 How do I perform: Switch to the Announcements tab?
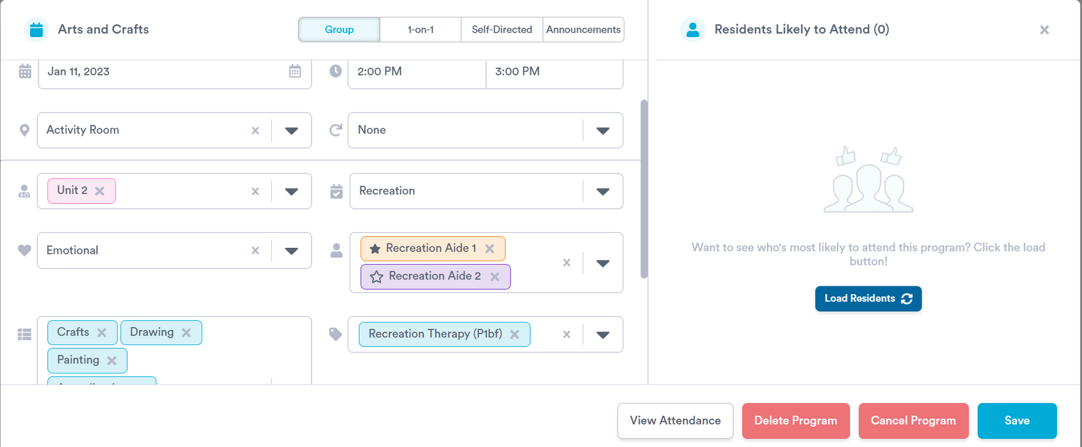click(583, 30)
